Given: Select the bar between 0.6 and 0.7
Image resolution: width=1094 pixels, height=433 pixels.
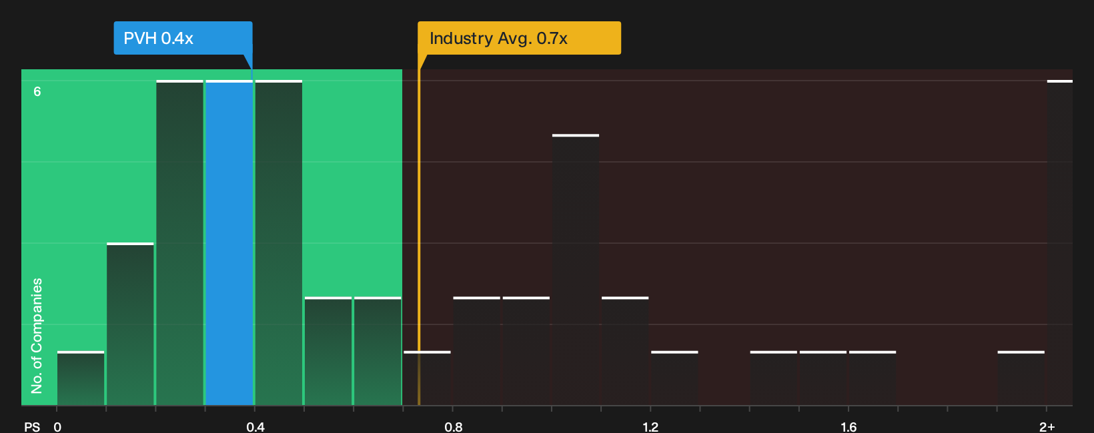Looking at the screenshot, I should click(378, 351).
